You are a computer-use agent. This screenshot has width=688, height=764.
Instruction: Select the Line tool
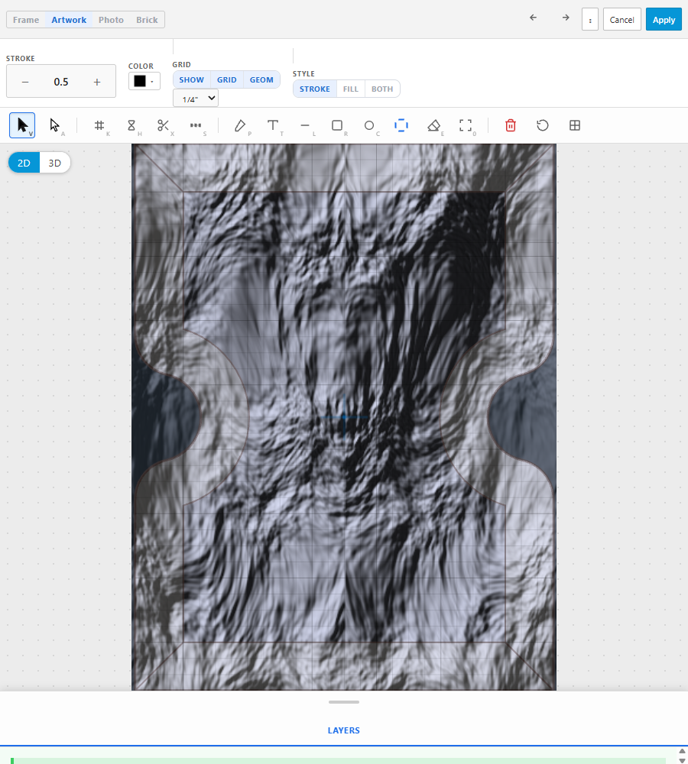(x=305, y=125)
